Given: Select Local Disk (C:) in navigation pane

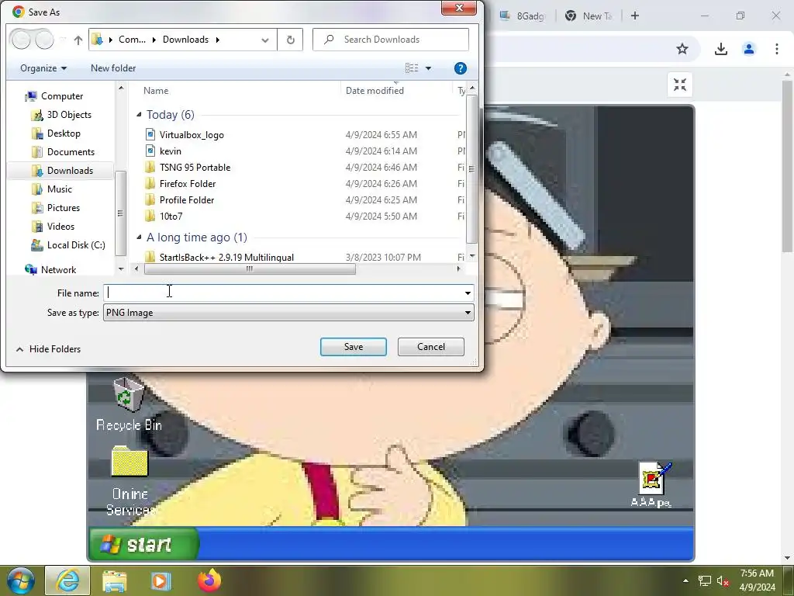Looking at the screenshot, I should pyautogui.click(x=76, y=245).
